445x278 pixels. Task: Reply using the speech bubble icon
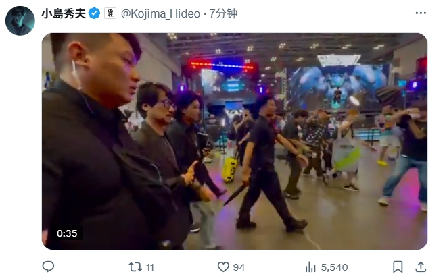tap(48, 267)
